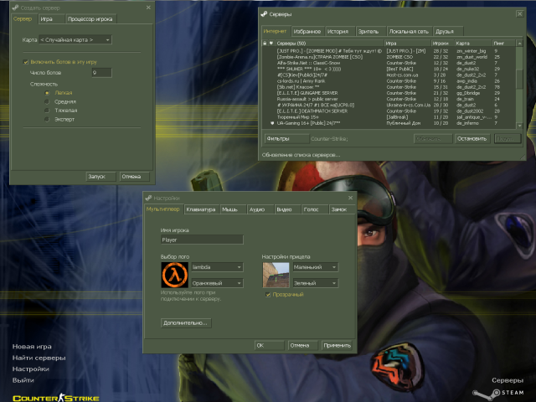
Task: Switch to Мышь settings tab
Action: click(233, 209)
